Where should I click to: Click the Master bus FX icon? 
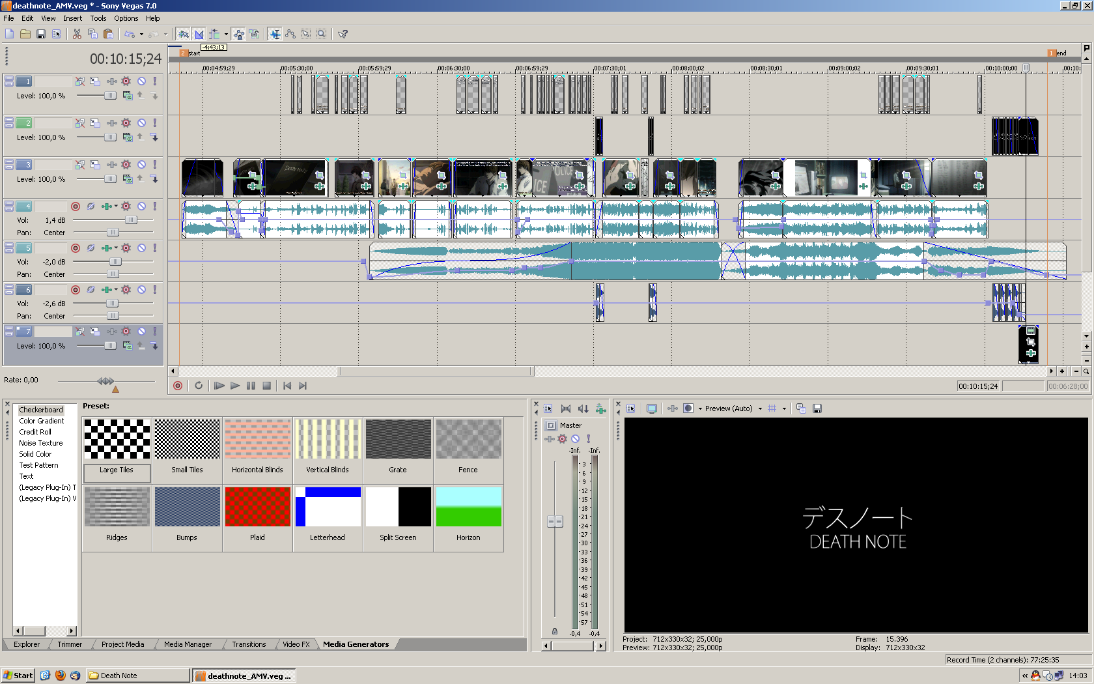coord(550,439)
